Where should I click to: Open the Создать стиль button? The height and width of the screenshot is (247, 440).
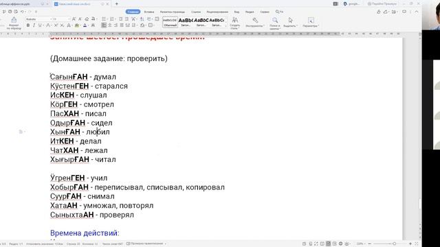234,23
